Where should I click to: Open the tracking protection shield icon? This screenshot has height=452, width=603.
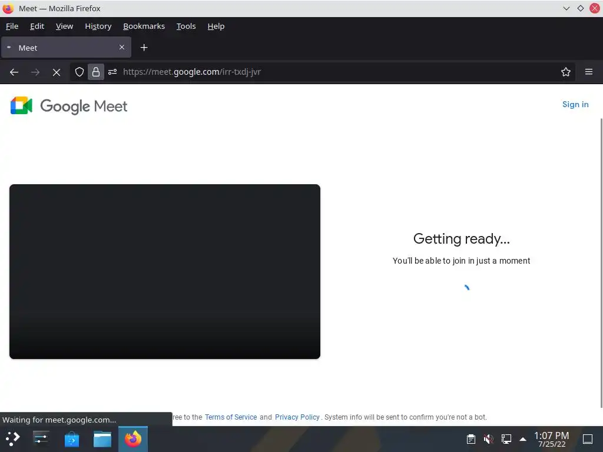tap(79, 72)
